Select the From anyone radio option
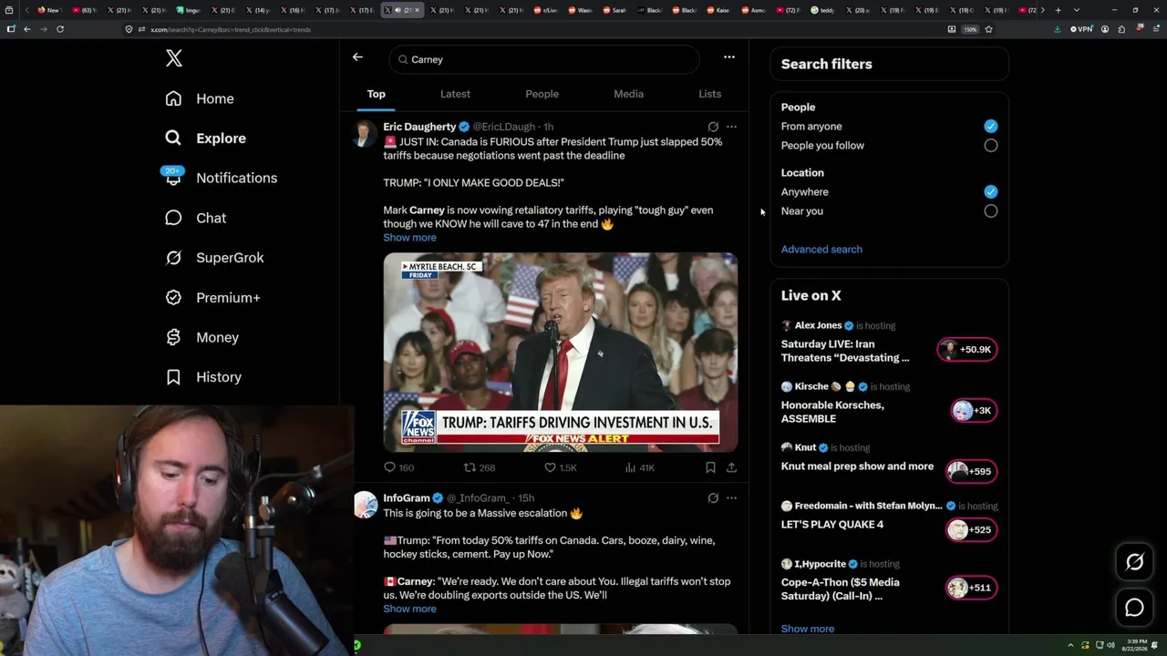The width and height of the screenshot is (1167, 656). 991,127
